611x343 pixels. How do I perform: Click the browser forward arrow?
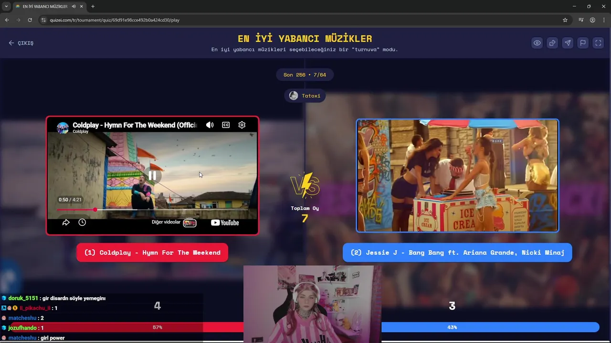click(x=18, y=20)
